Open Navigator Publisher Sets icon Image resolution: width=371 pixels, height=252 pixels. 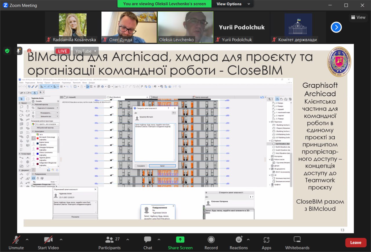(290, 99)
